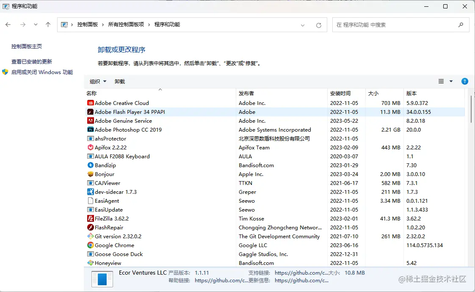Click the EasiAgent blank file icon
This screenshot has width=475, height=292.
coord(90,201)
